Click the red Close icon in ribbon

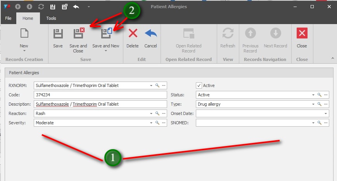tap(302, 34)
